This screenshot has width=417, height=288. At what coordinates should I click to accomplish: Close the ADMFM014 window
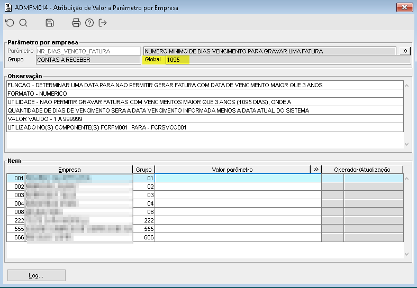[404, 7]
